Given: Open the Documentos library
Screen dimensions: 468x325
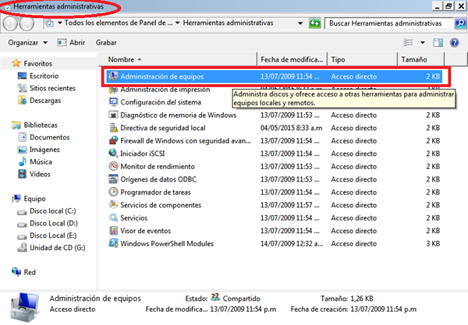Looking at the screenshot, I should 44,137.
